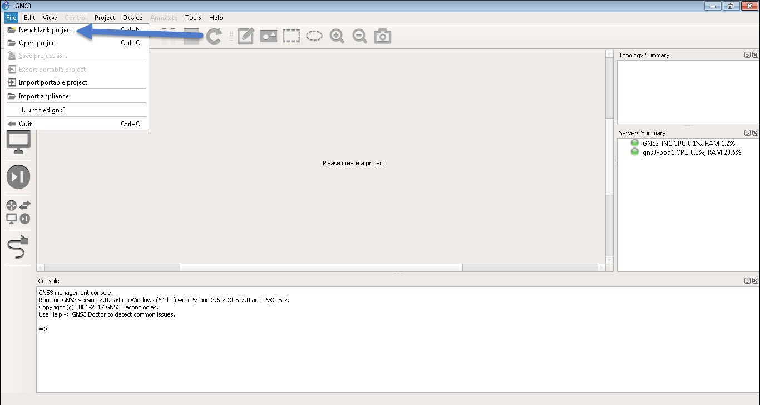The image size is (760, 405).
Task: Browse end devices with the monitor icon
Action: point(18,143)
